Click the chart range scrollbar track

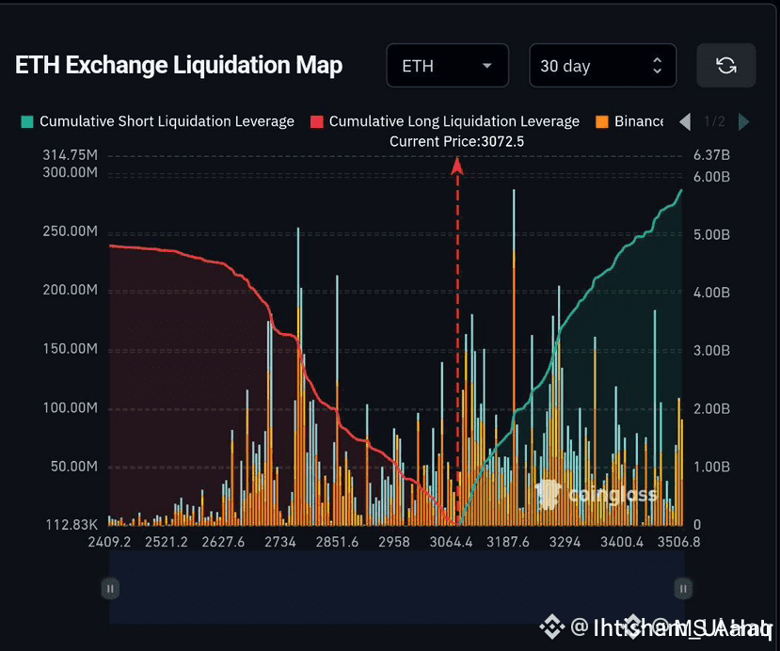pyautogui.click(x=396, y=587)
